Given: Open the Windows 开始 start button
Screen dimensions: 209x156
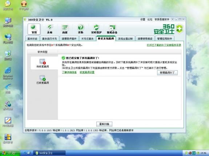Looking at the screenshot, I should click(10, 153).
